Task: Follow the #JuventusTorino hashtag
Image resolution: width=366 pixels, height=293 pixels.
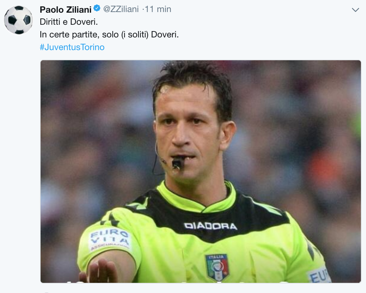Action: 72,47
